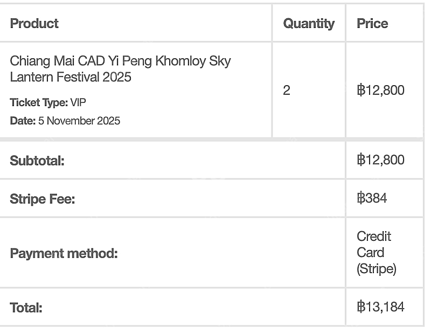The image size is (431, 334).
Task: Click the Credit Card (Stripe) text
Action: tap(376, 252)
